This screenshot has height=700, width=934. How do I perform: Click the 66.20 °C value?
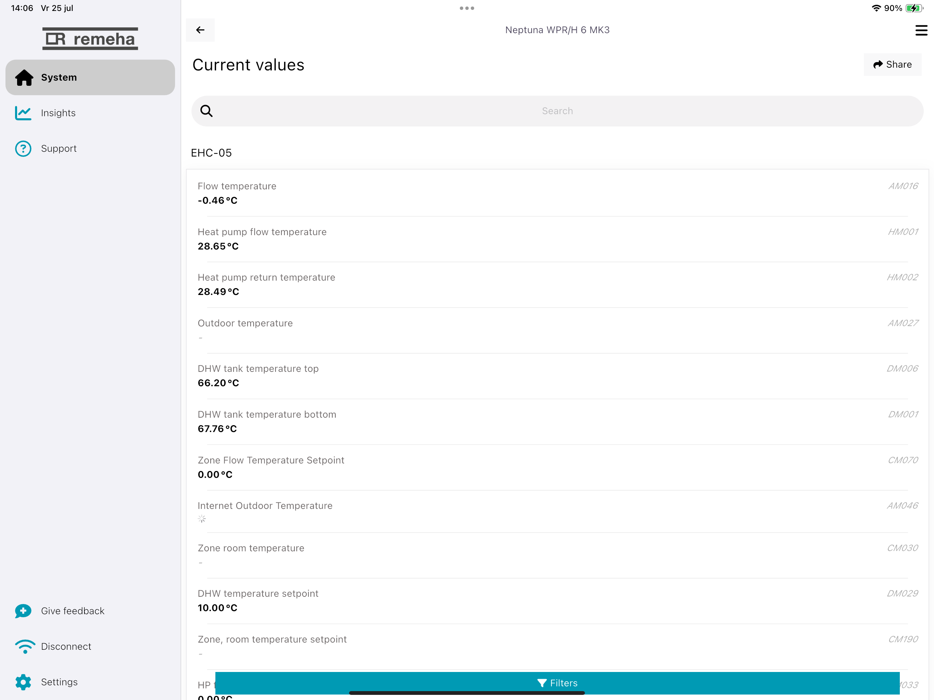(x=218, y=383)
